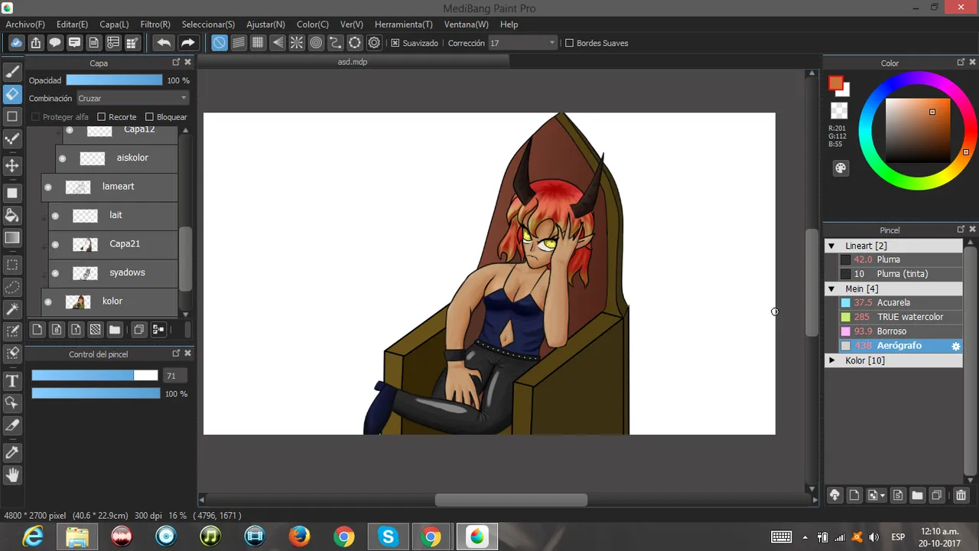This screenshot has width=979, height=551.
Task: Add a new layer in Capa panel
Action: 37,330
